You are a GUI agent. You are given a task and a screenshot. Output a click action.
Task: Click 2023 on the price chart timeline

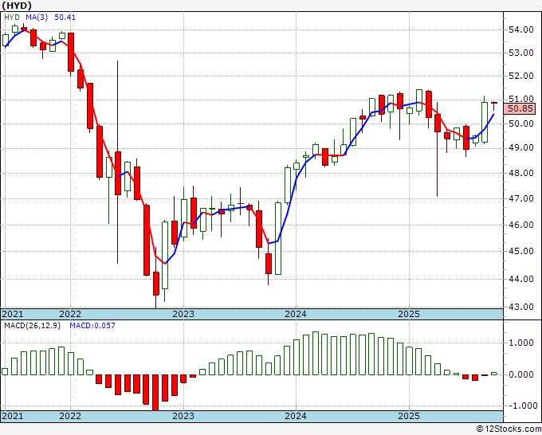(x=183, y=314)
